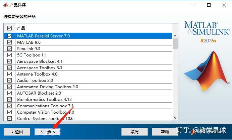Select Bioinformatics Toolbox 4.12 row text
The width and height of the screenshot is (232, 140).
click(x=44, y=99)
